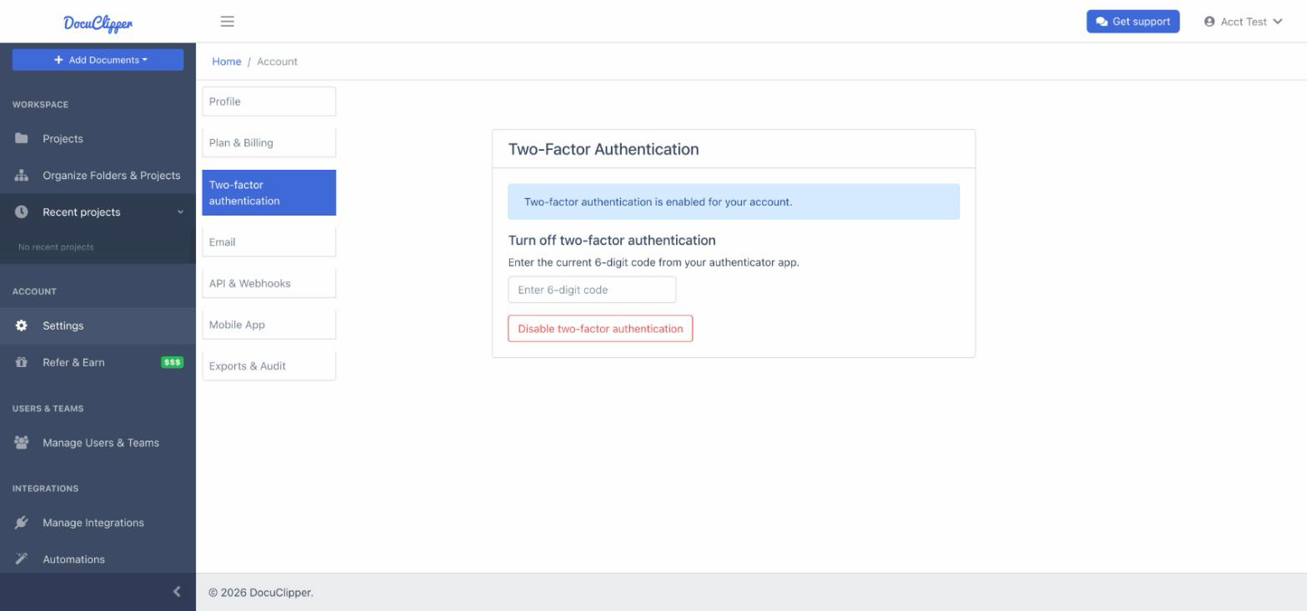Open the Acct Test account menu arrow
The width and height of the screenshot is (1307, 611).
point(1277,22)
